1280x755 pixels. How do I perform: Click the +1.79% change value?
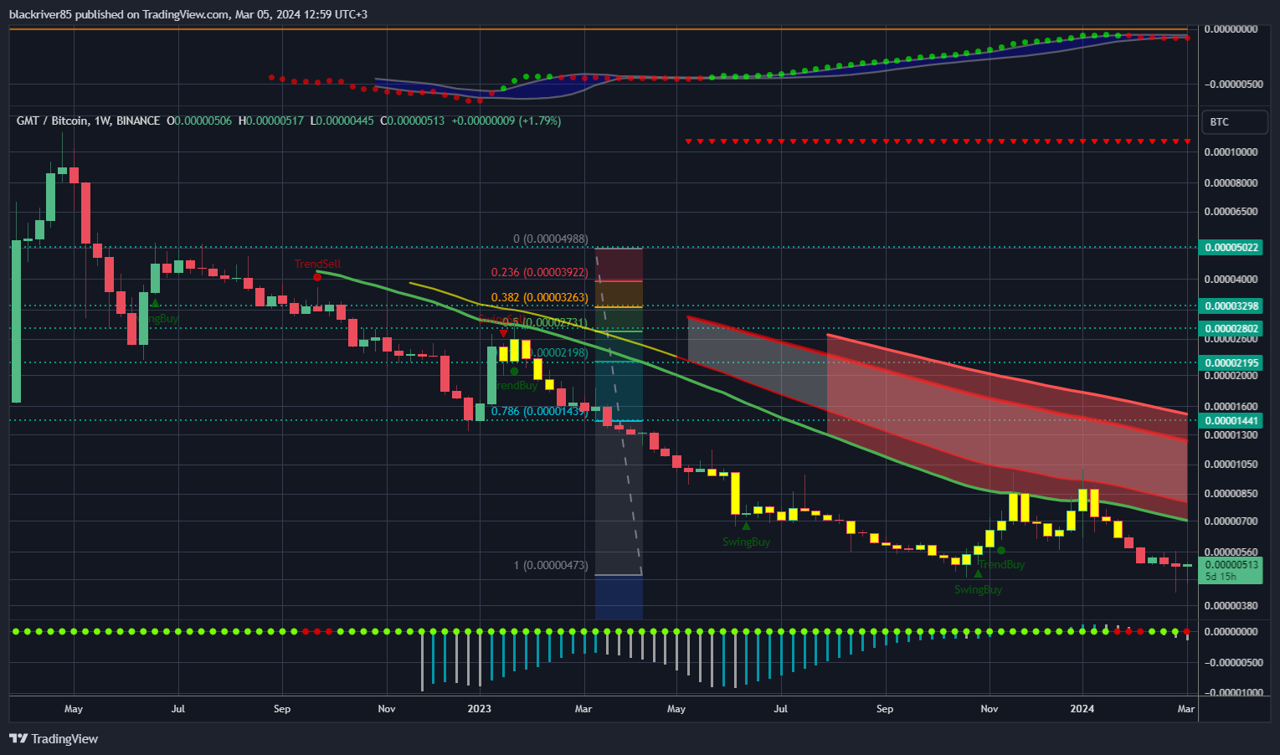point(540,121)
